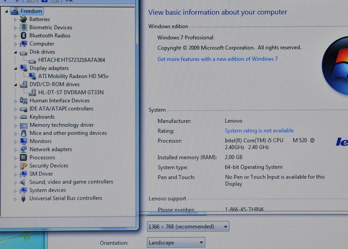Select HITACHI HTS723216A7A364 disk drive
348x249 pixels.
71,60
